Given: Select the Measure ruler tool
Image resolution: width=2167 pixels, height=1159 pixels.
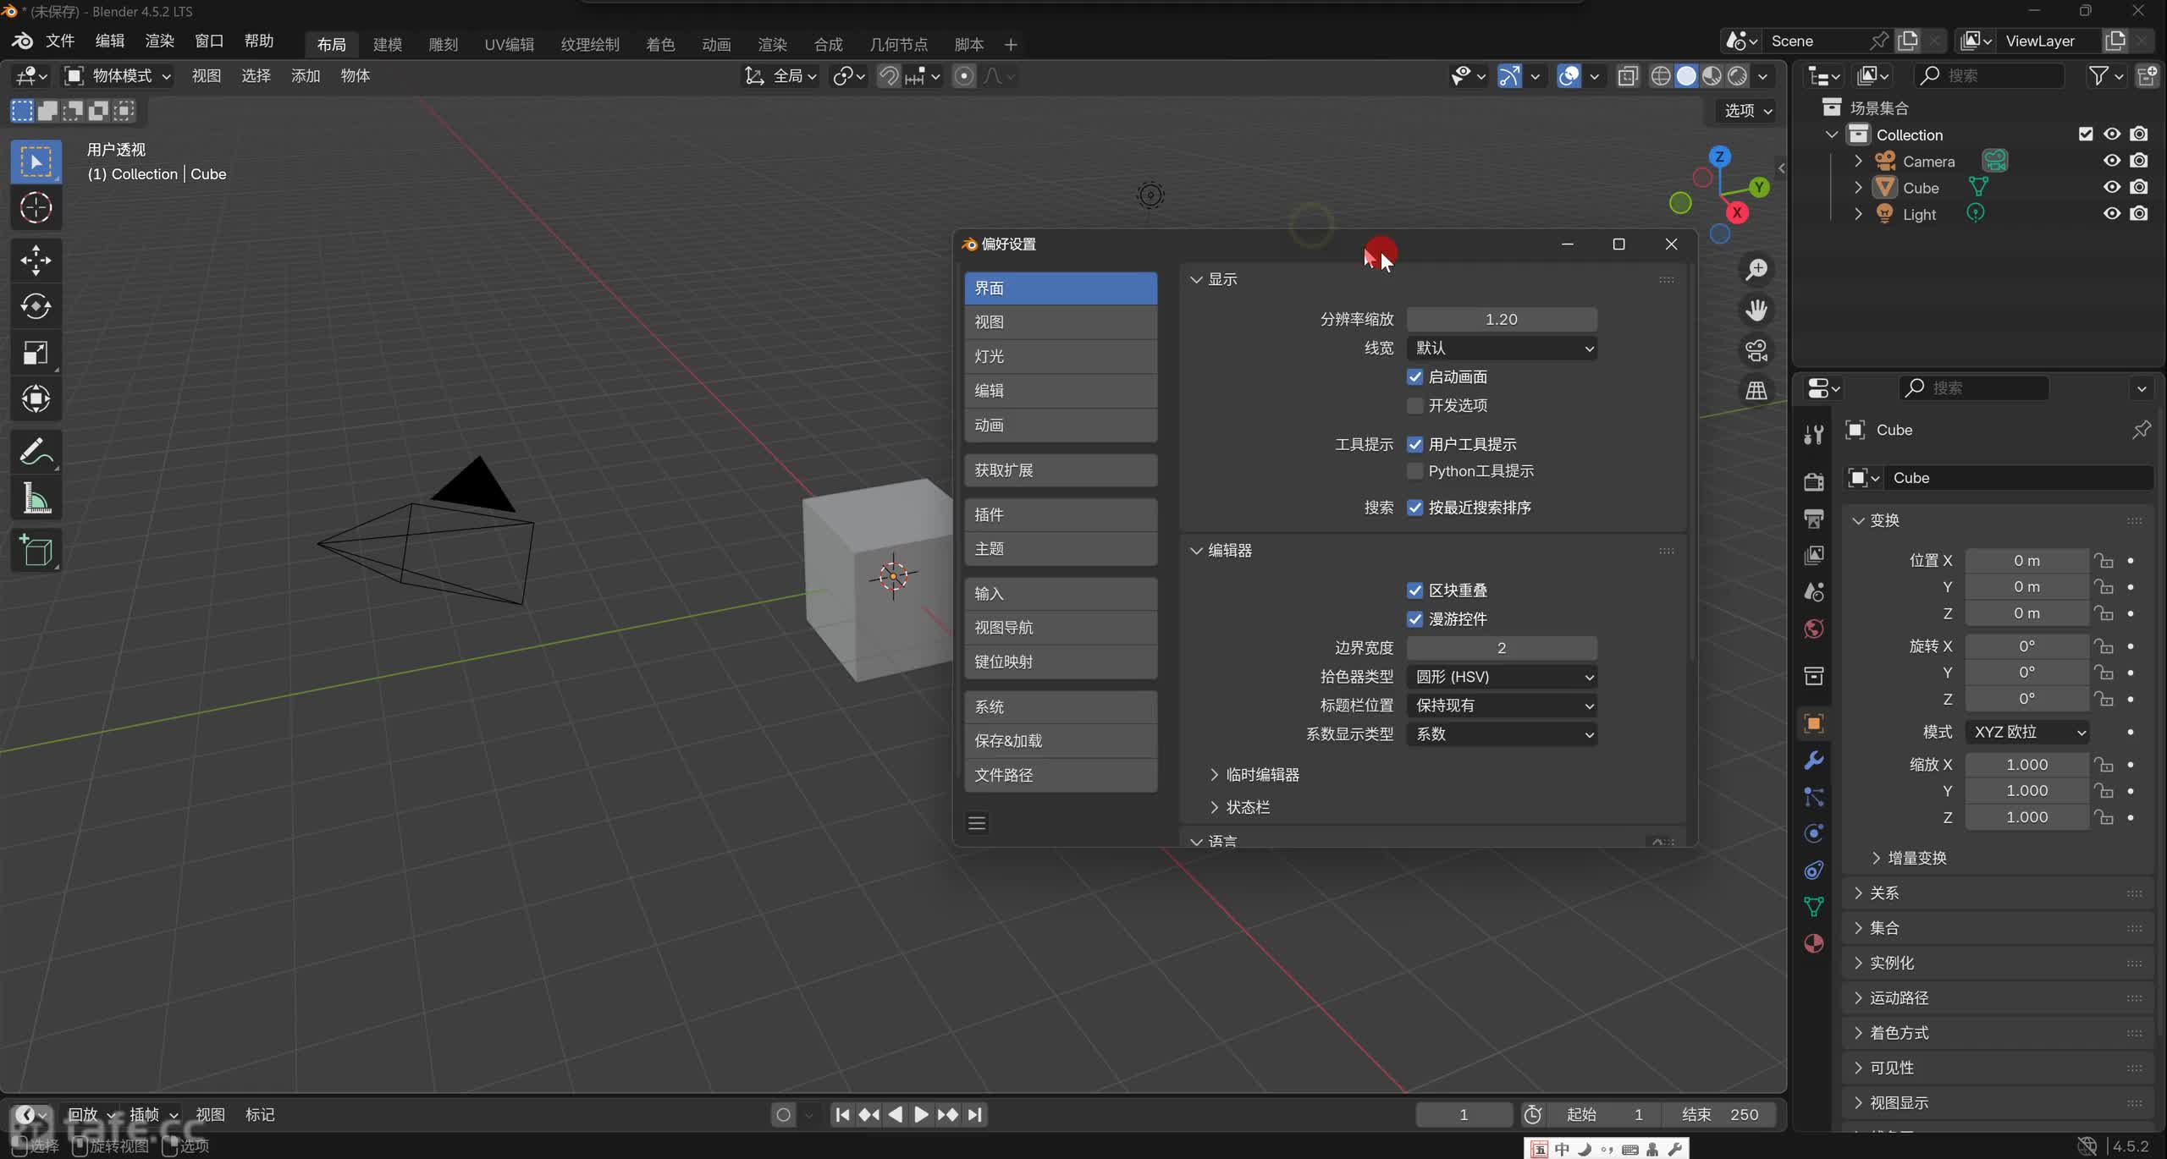Looking at the screenshot, I should 36,499.
